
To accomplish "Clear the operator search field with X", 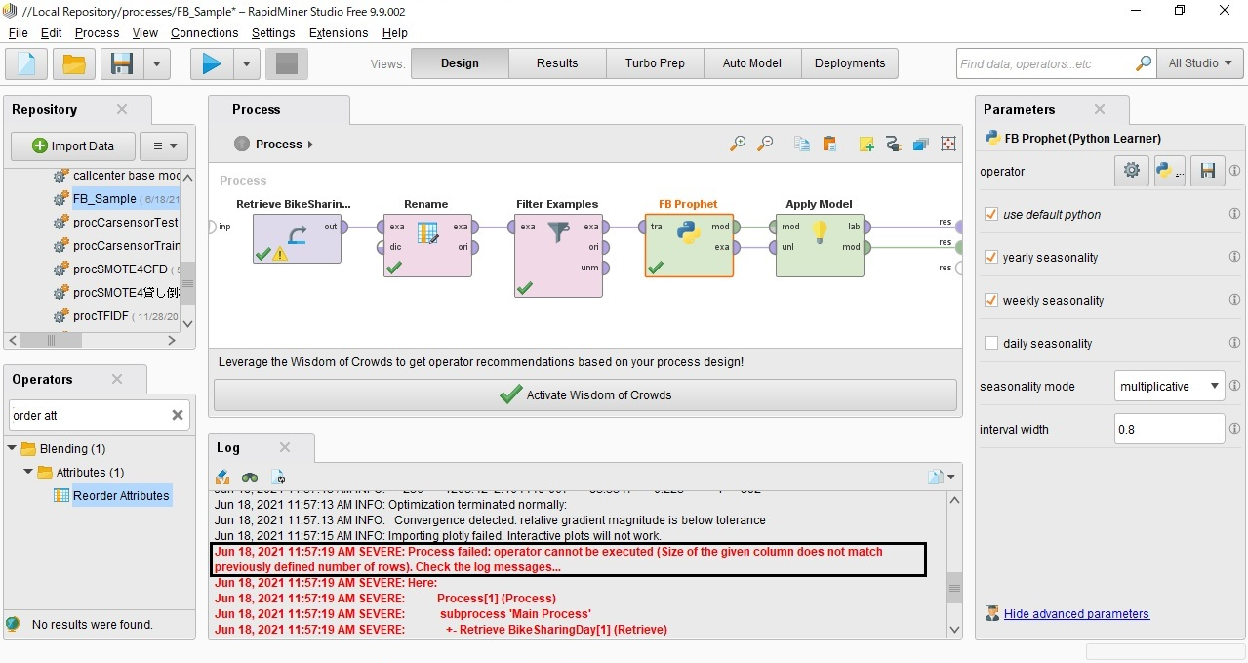I will pyautogui.click(x=178, y=415).
